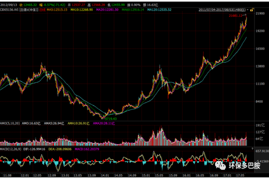Open the date range dropdown arrow
The height and width of the screenshot is (178, 269).
coord(248,10)
